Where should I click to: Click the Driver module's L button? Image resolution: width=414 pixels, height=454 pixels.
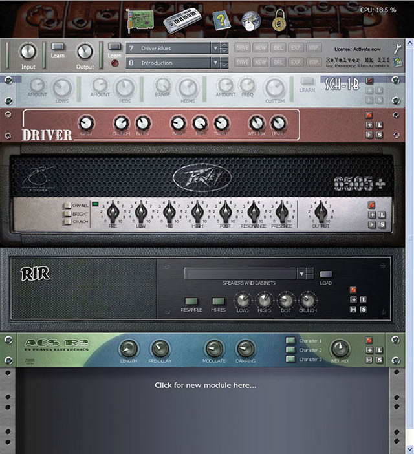[378, 125]
